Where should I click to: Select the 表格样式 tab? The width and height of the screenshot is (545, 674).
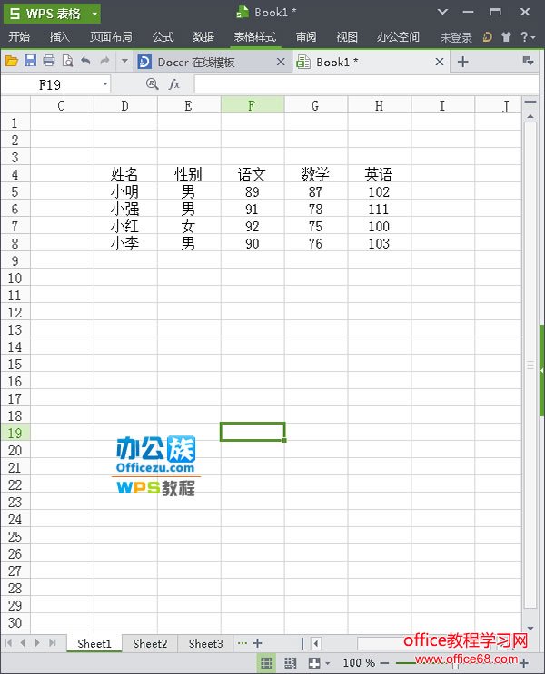[x=254, y=37]
